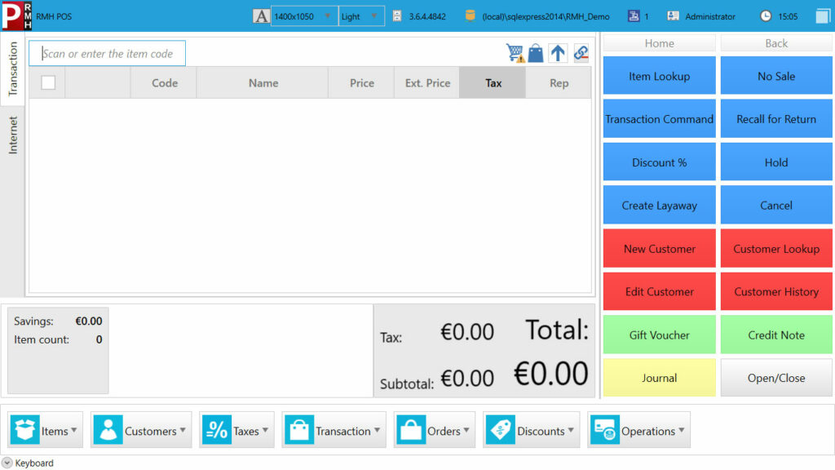Click the Back navigation tab
This screenshot has height=470, width=835.
point(776,43)
